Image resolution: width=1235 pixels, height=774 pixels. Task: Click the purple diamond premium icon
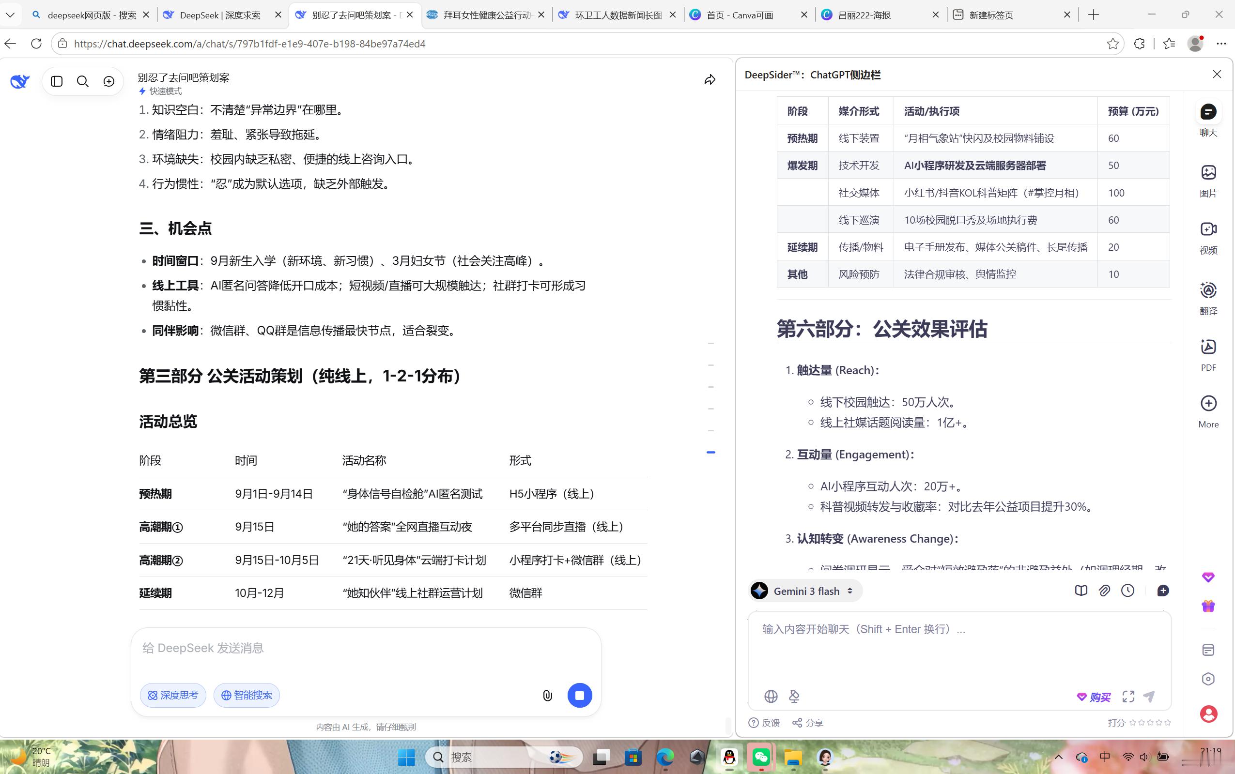coord(1208,577)
